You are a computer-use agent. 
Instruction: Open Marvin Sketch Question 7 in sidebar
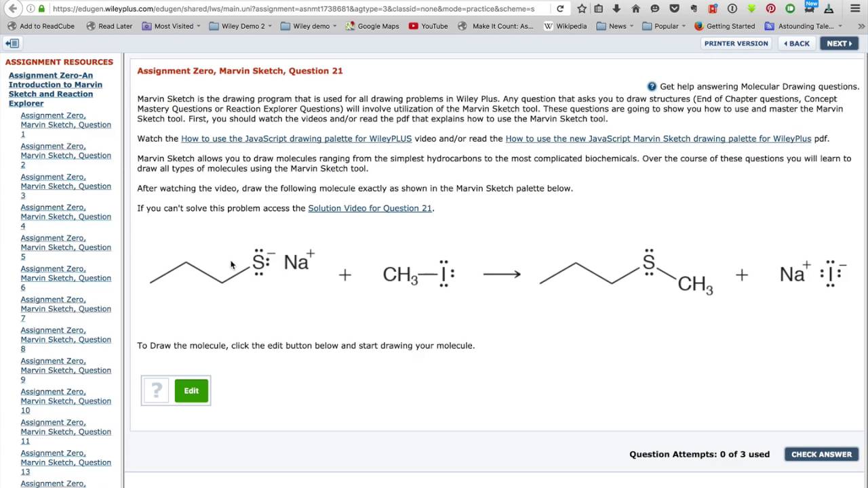pos(66,309)
